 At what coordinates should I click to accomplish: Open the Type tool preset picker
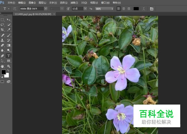pos(9,9)
